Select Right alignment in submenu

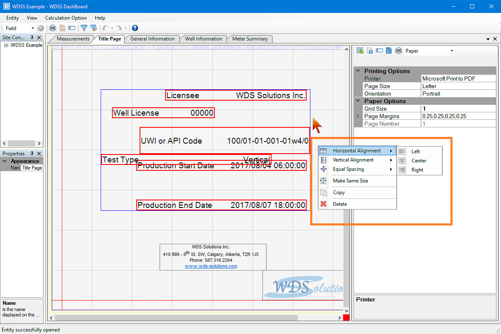[419, 170]
